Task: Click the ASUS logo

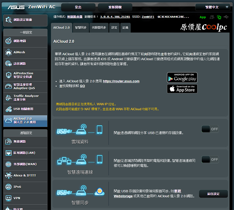Action: (x=16, y=7)
